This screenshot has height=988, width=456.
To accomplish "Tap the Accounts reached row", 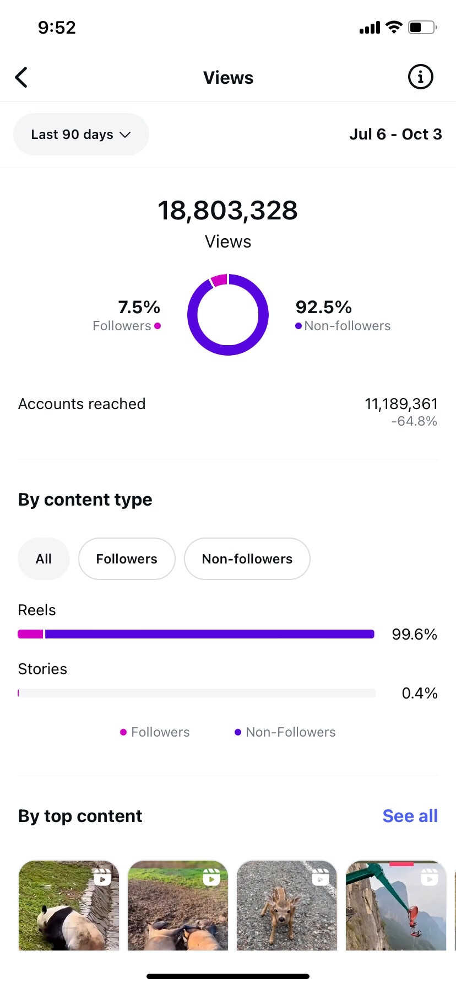I will (228, 411).
